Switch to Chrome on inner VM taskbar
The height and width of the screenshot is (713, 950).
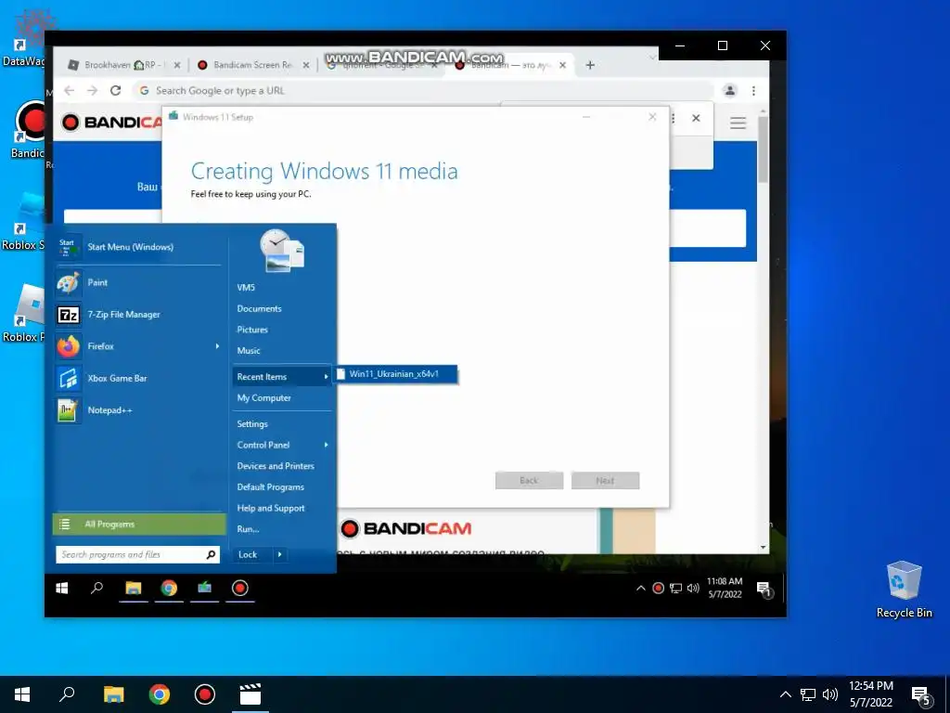(x=169, y=588)
